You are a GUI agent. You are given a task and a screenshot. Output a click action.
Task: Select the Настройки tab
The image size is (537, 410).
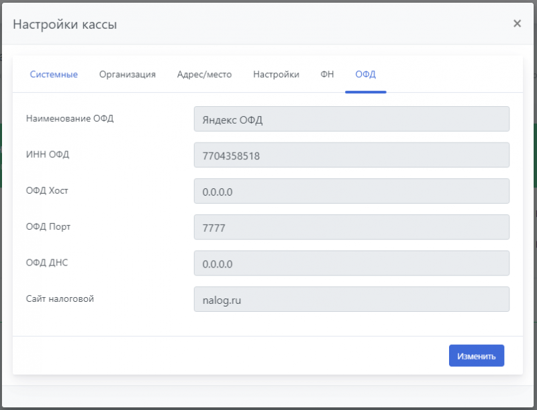pos(276,75)
